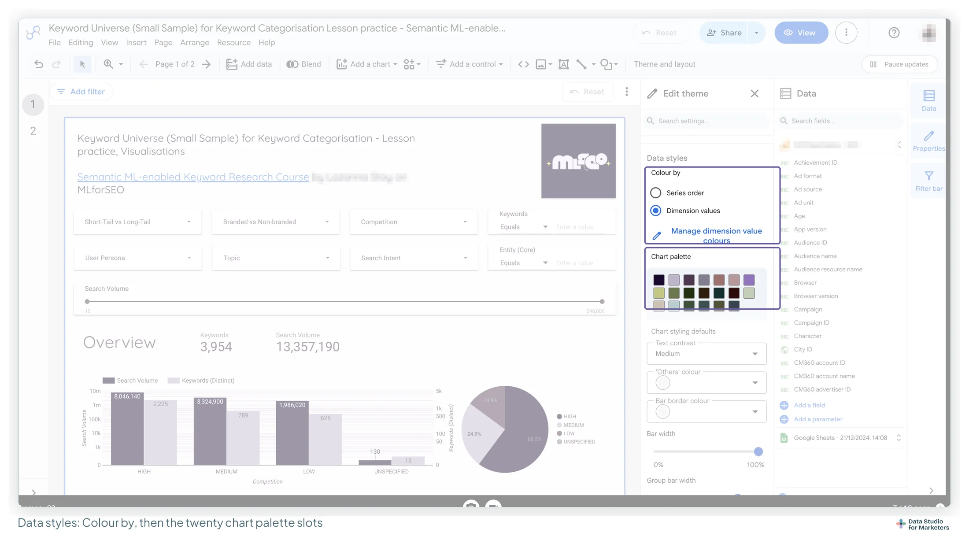
Task: Click the URL embed code icon
Action: [x=523, y=64]
